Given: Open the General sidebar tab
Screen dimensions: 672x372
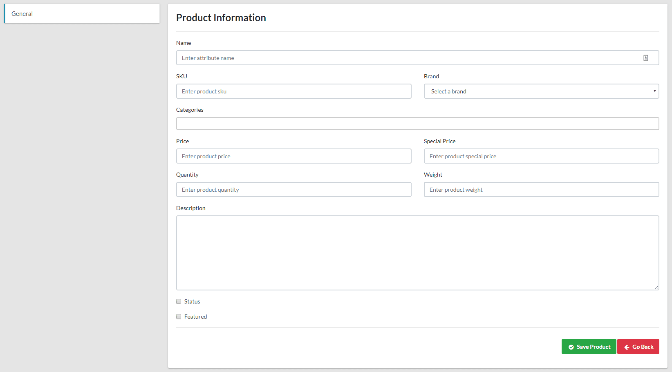Looking at the screenshot, I should pos(82,13).
